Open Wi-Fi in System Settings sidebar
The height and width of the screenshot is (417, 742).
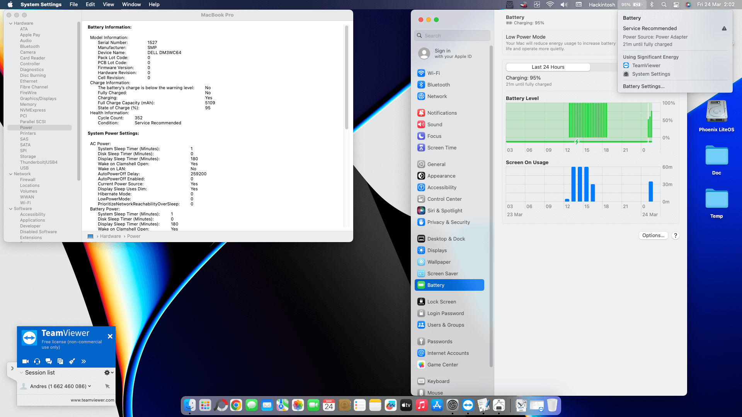tap(449, 73)
